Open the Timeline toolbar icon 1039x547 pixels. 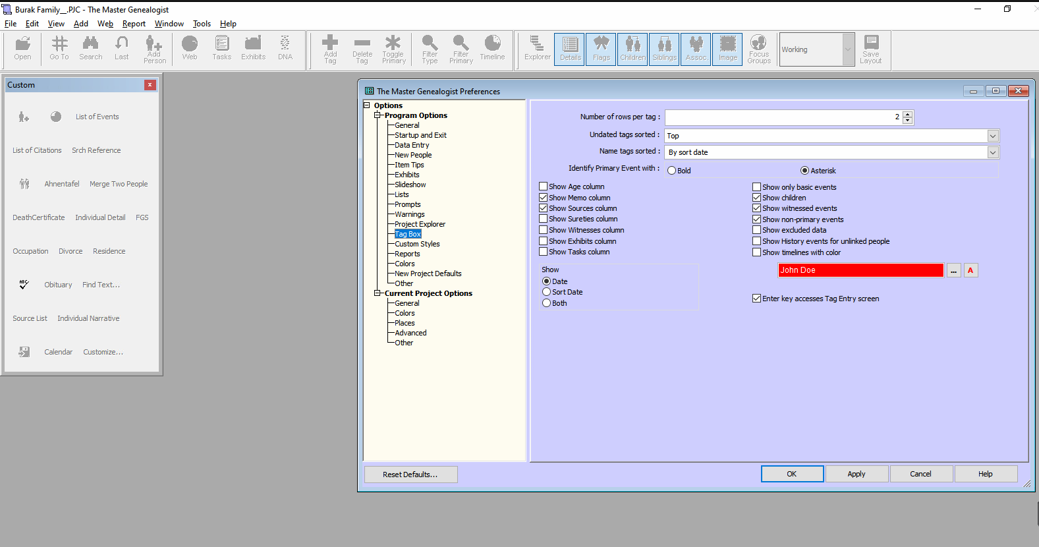492,48
